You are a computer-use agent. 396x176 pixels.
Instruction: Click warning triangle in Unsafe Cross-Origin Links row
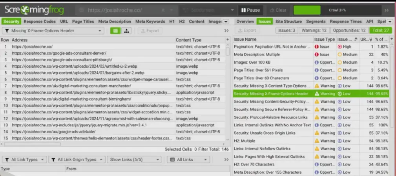[x=317, y=133]
